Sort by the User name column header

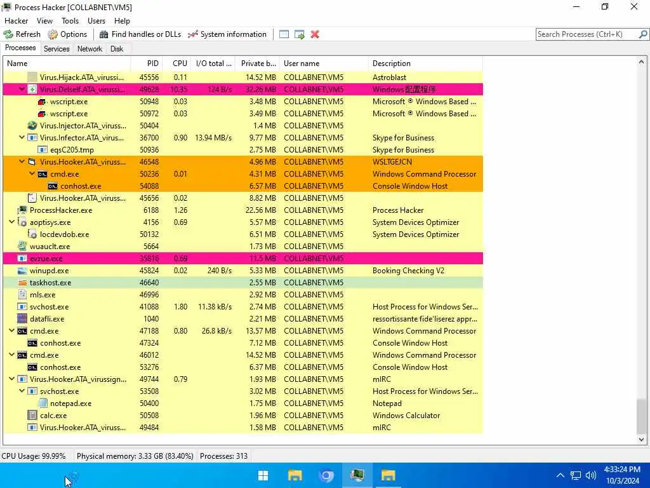point(324,64)
